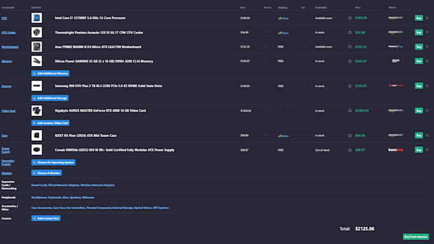Remove the Asus PRIME B660M-K motherboard
434x244 pixels.
point(427,47)
